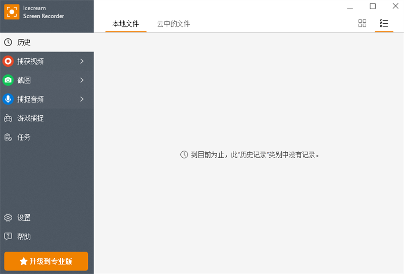Screen dimensions: 404x274
Task: Switch to list view layout
Action: point(384,23)
